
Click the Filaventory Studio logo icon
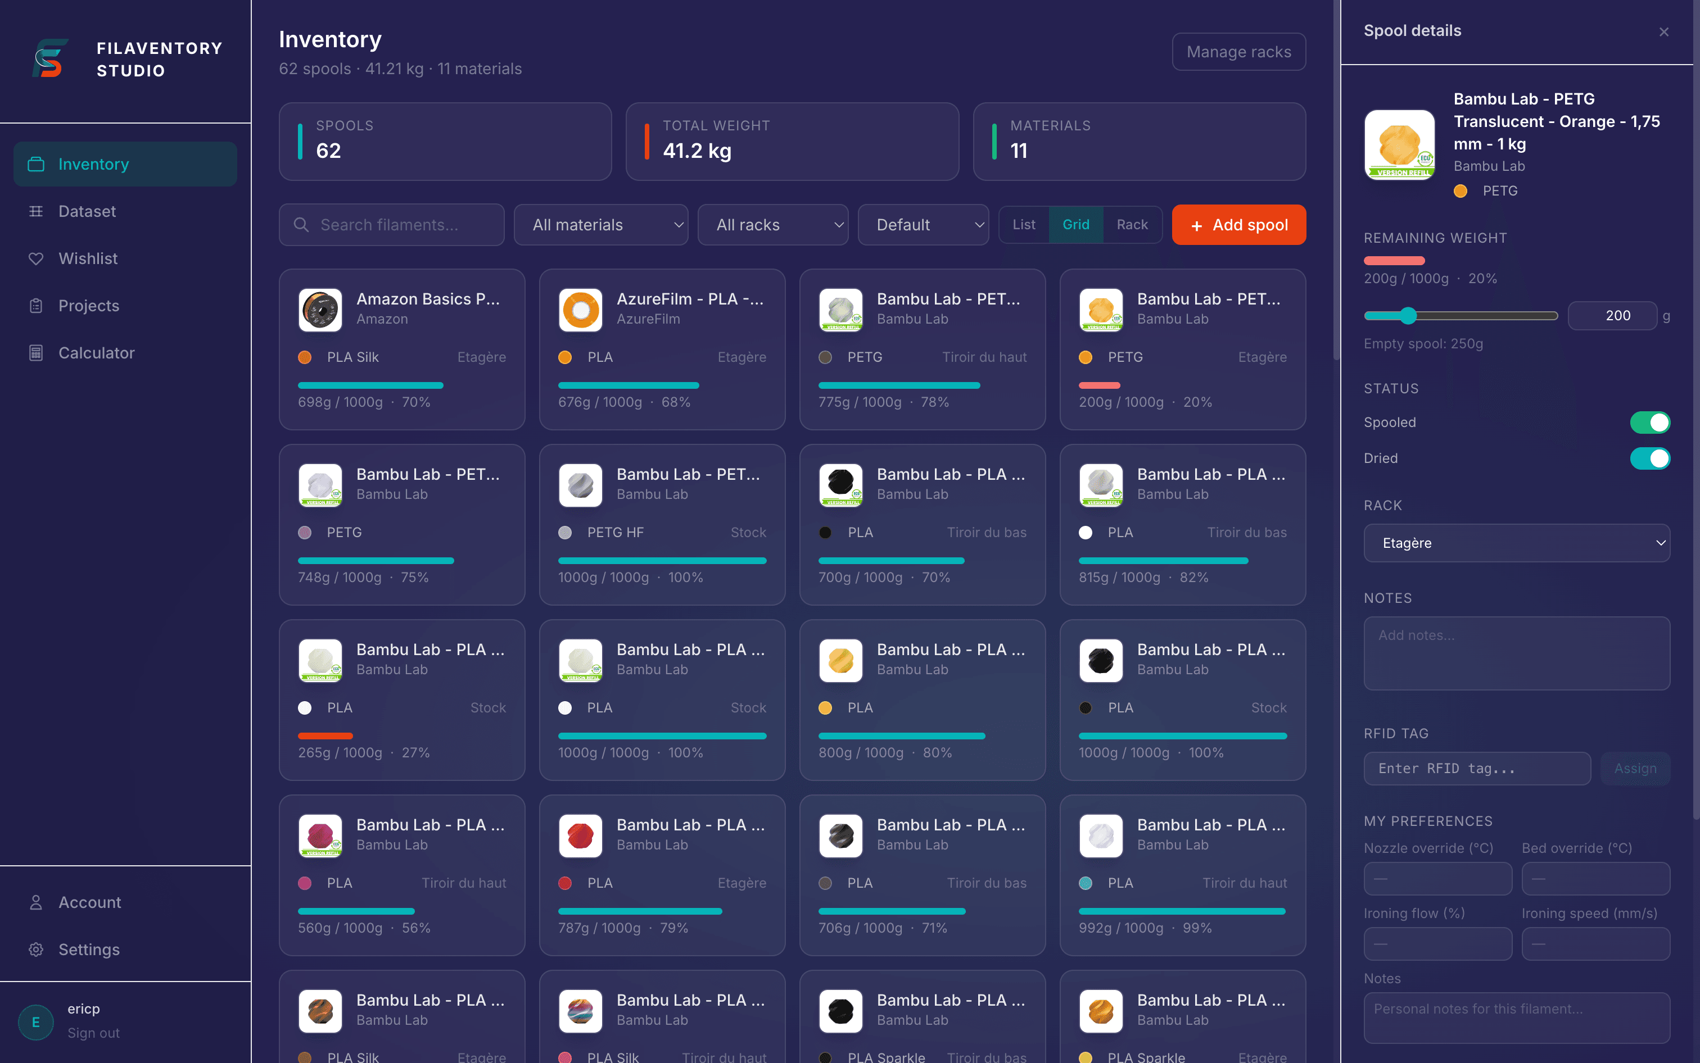click(51, 58)
